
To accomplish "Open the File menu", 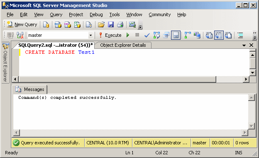I will [x=10, y=14].
